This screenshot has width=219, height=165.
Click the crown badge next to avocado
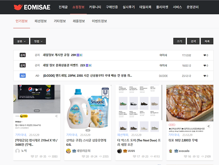pos(176,151)
